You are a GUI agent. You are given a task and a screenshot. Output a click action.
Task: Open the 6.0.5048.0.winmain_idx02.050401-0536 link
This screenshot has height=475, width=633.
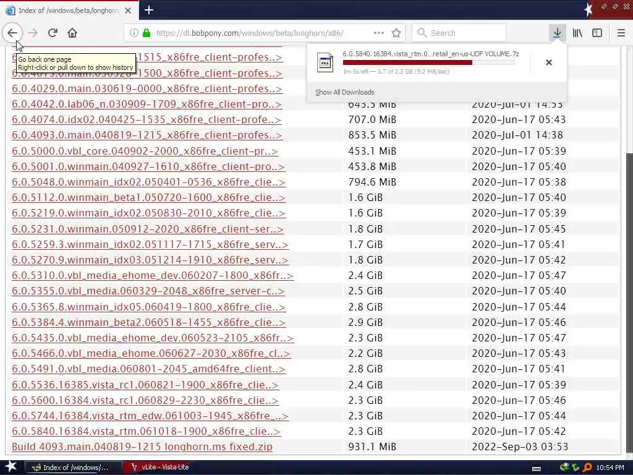coord(148,182)
